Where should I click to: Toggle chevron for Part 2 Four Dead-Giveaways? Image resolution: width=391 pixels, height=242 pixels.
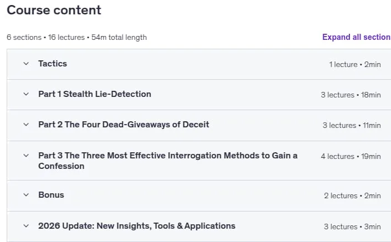point(26,125)
